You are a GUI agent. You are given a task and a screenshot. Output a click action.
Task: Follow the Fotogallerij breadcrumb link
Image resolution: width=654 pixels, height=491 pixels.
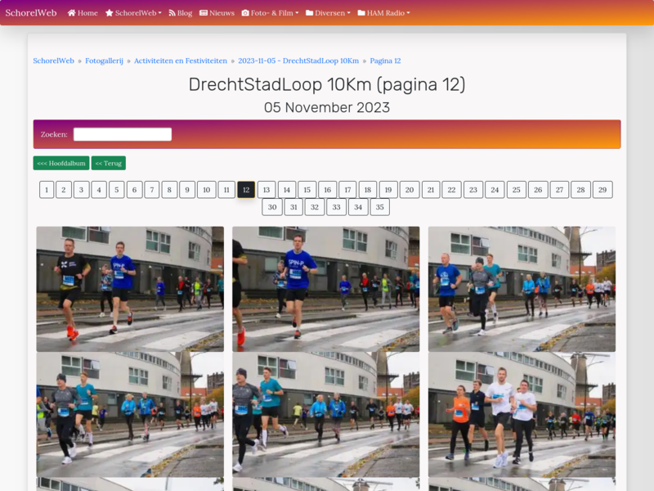(105, 61)
